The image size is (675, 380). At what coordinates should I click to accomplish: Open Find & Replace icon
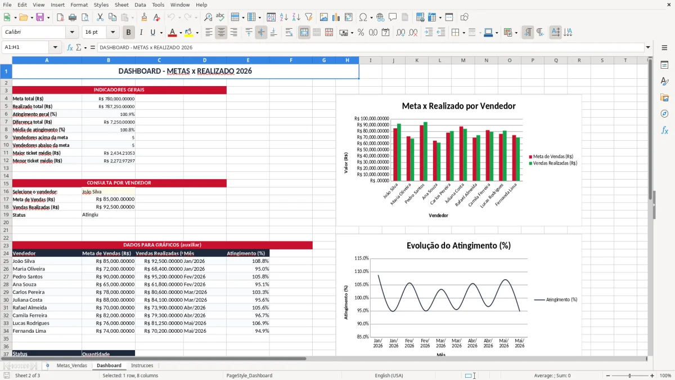click(208, 17)
